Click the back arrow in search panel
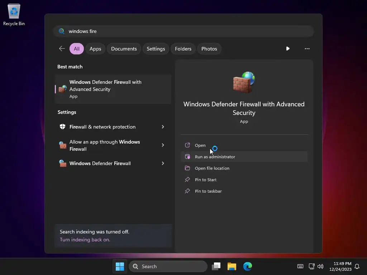367x275 pixels. pyautogui.click(x=62, y=49)
